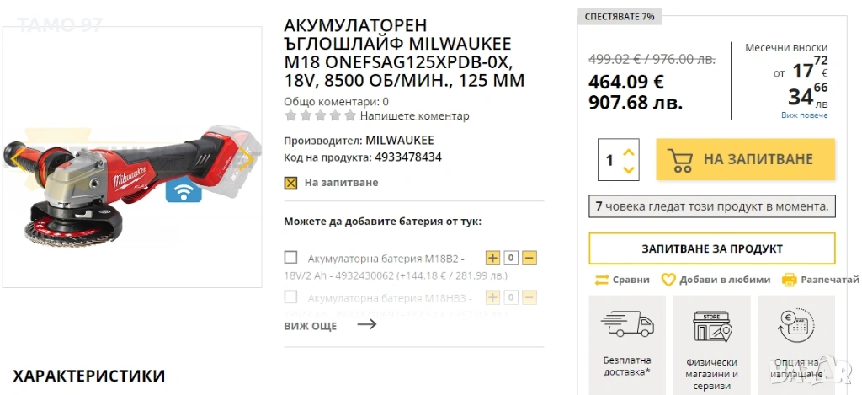Check the M18HB3 battery checkbox
The width and height of the screenshot is (862, 395).
(291, 297)
